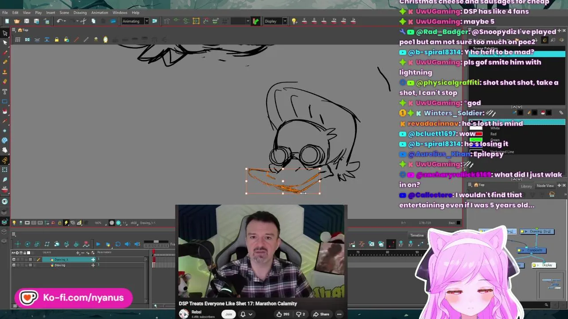Click the Copy icon in top toolbar
Screen dimensions: 568x319
point(94,21)
